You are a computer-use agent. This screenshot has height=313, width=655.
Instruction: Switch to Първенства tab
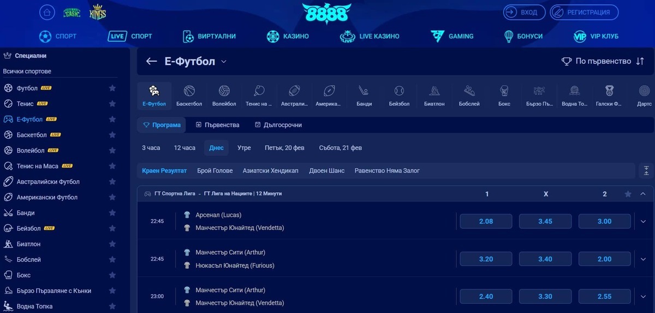pyautogui.click(x=217, y=125)
